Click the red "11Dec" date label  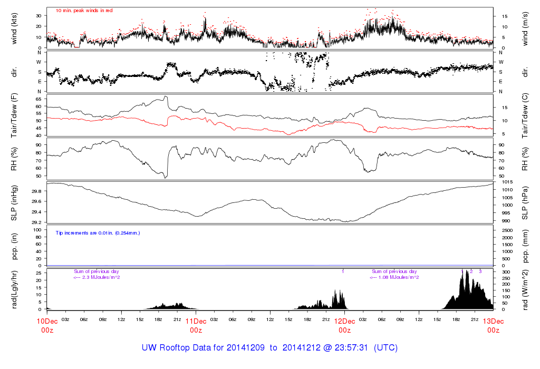coord(196,322)
